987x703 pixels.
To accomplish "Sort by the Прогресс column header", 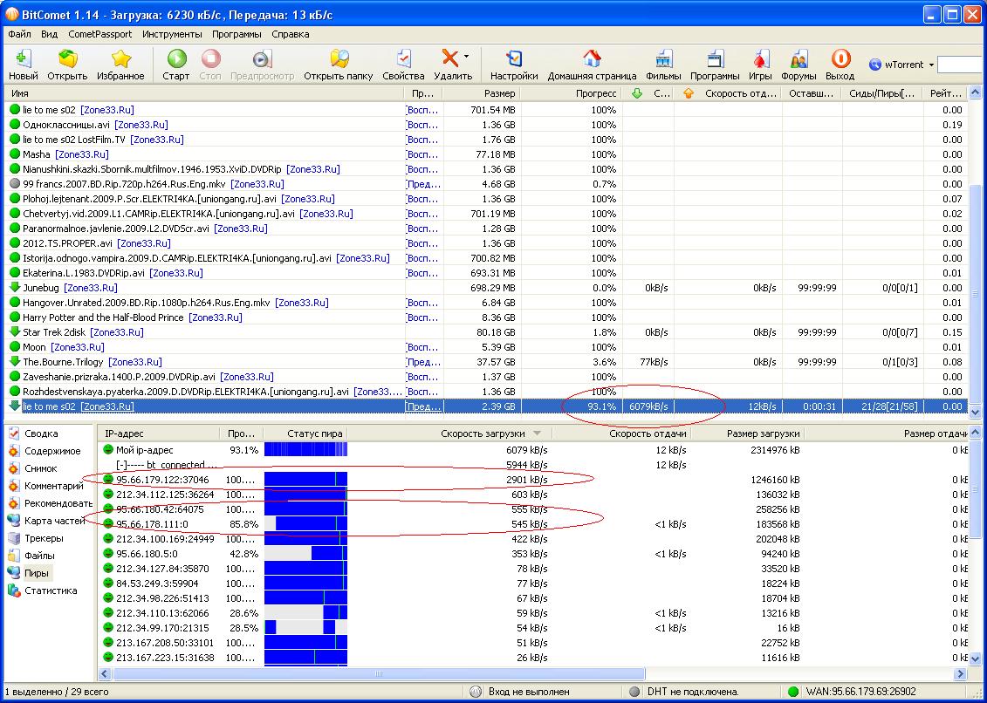I will [x=572, y=93].
